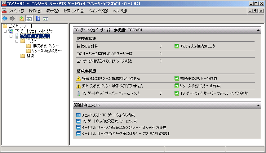This screenshot has height=153, width=266.
Task: Click リソース承認ポリシーの作成 link
Action: [200, 86]
